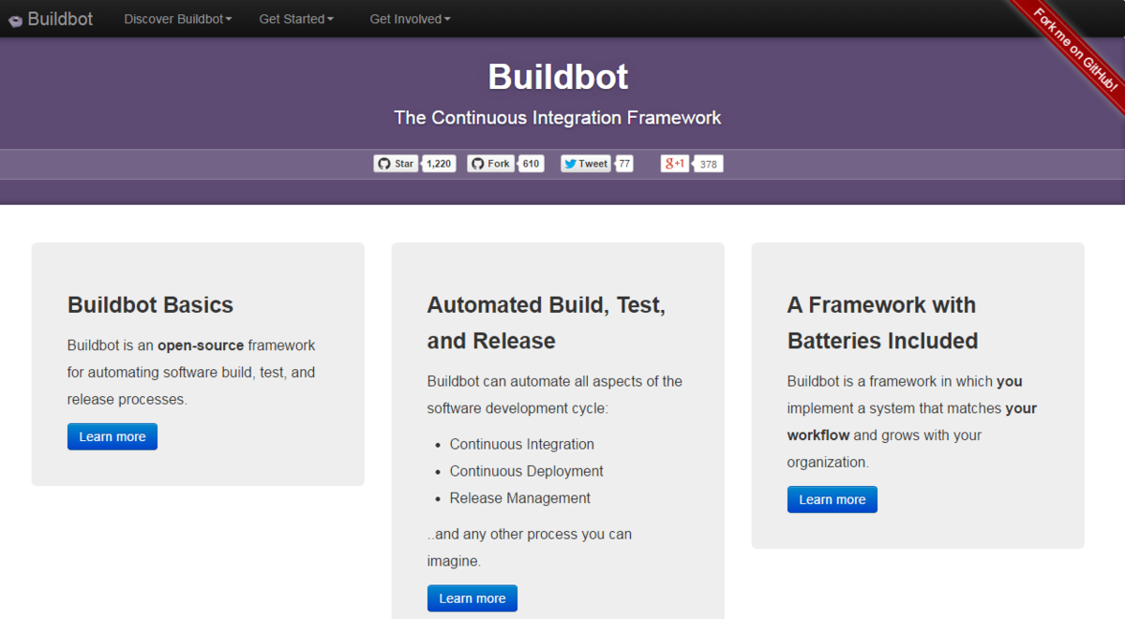Click the Tweet button
Screen dimensions: 1125x619
point(586,164)
